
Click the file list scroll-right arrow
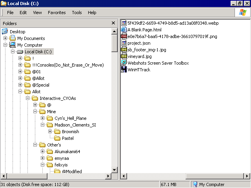[247, 176]
